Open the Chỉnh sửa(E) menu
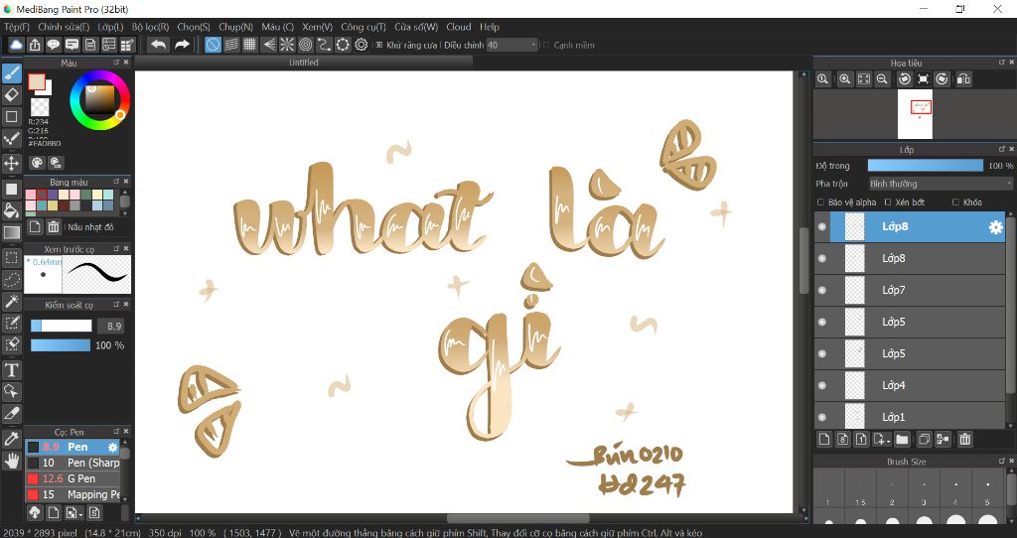The height and width of the screenshot is (538, 1017). coord(64,27)
